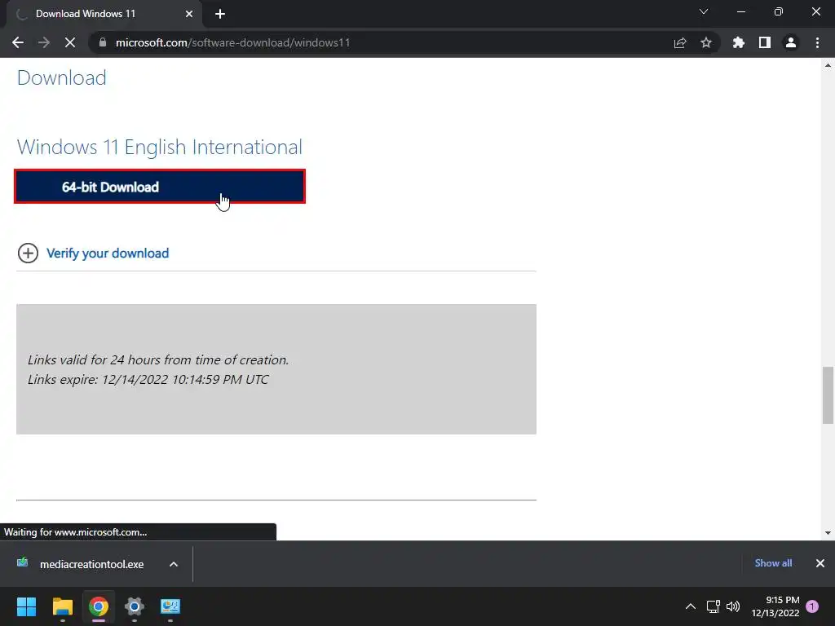Share this page icon

pyautogui.click(x=680, y=42)
